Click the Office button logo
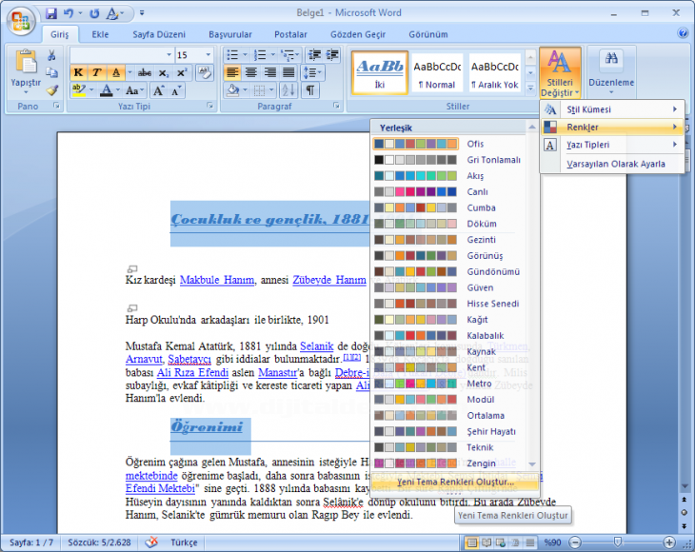 click(x=19, y=19)
